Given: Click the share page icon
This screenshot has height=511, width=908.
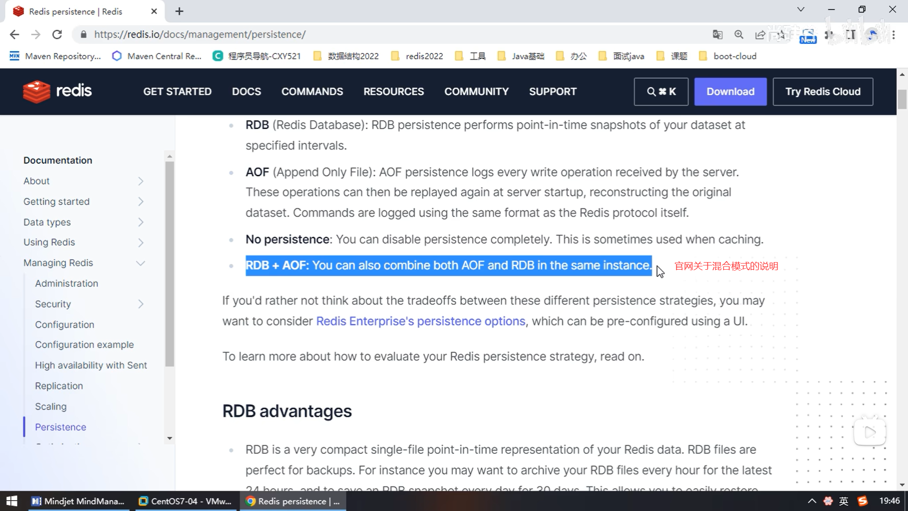Looking at the screenshot, I should point(760,35).
